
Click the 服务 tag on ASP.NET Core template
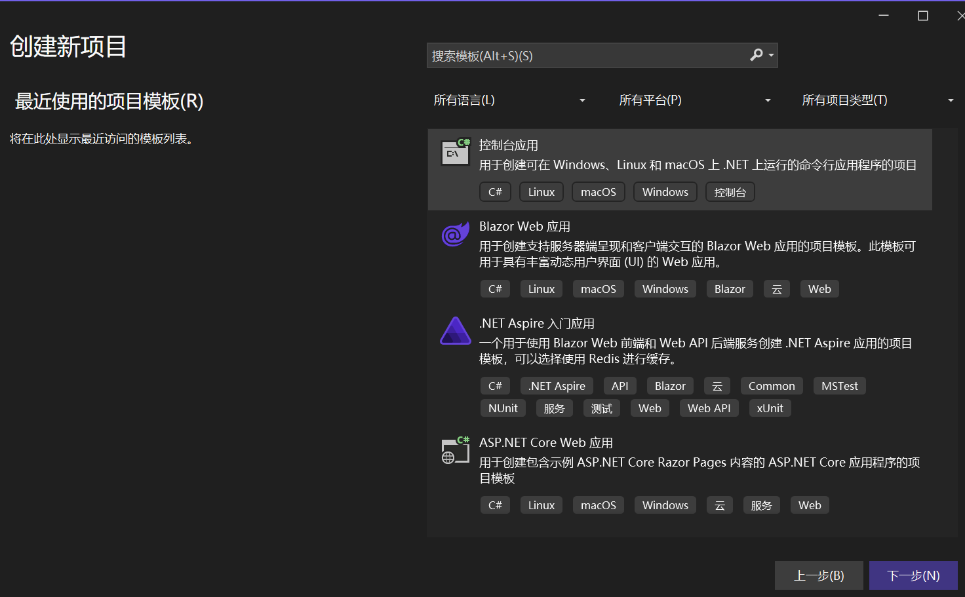pyautogui.click(x=762, y=505)
